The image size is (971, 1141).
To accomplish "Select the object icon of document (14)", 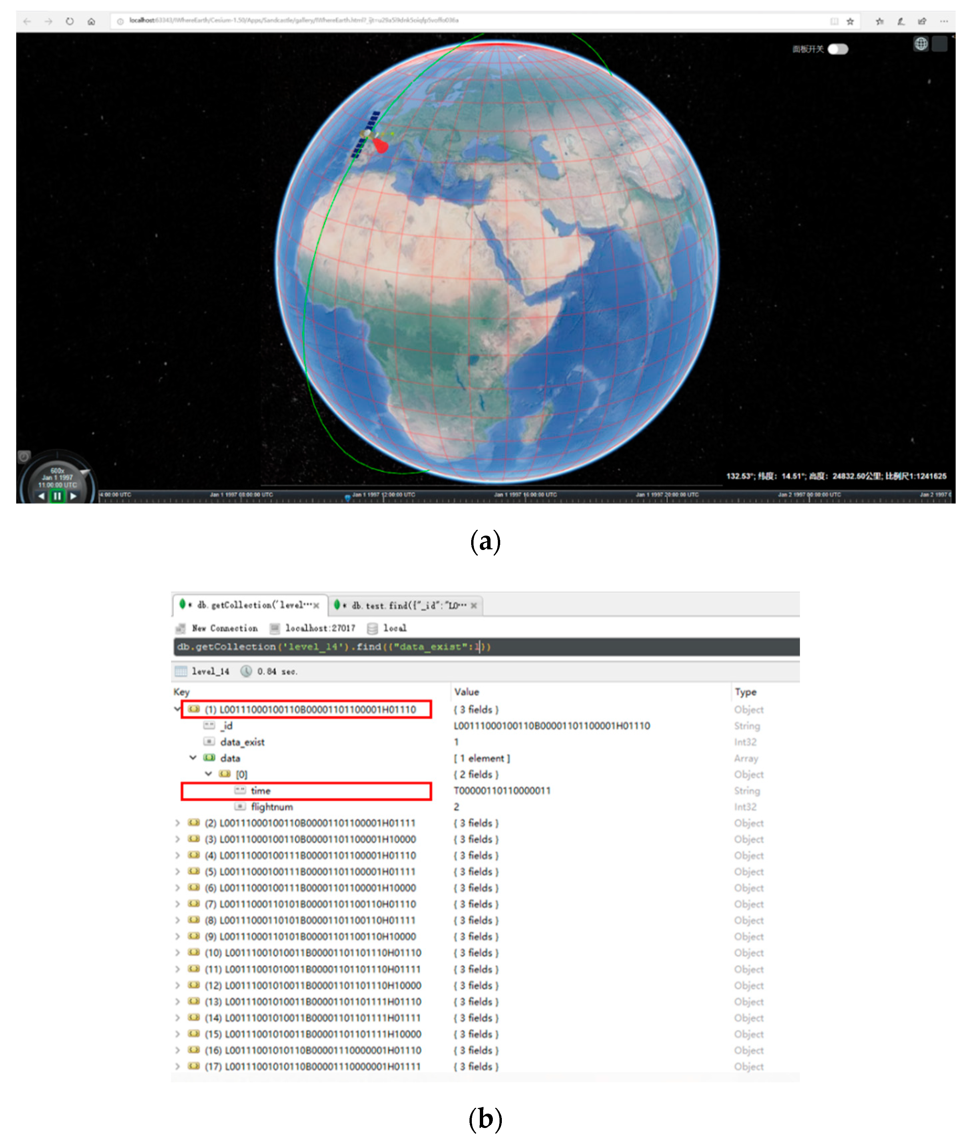I will (x=194, y=1017).
